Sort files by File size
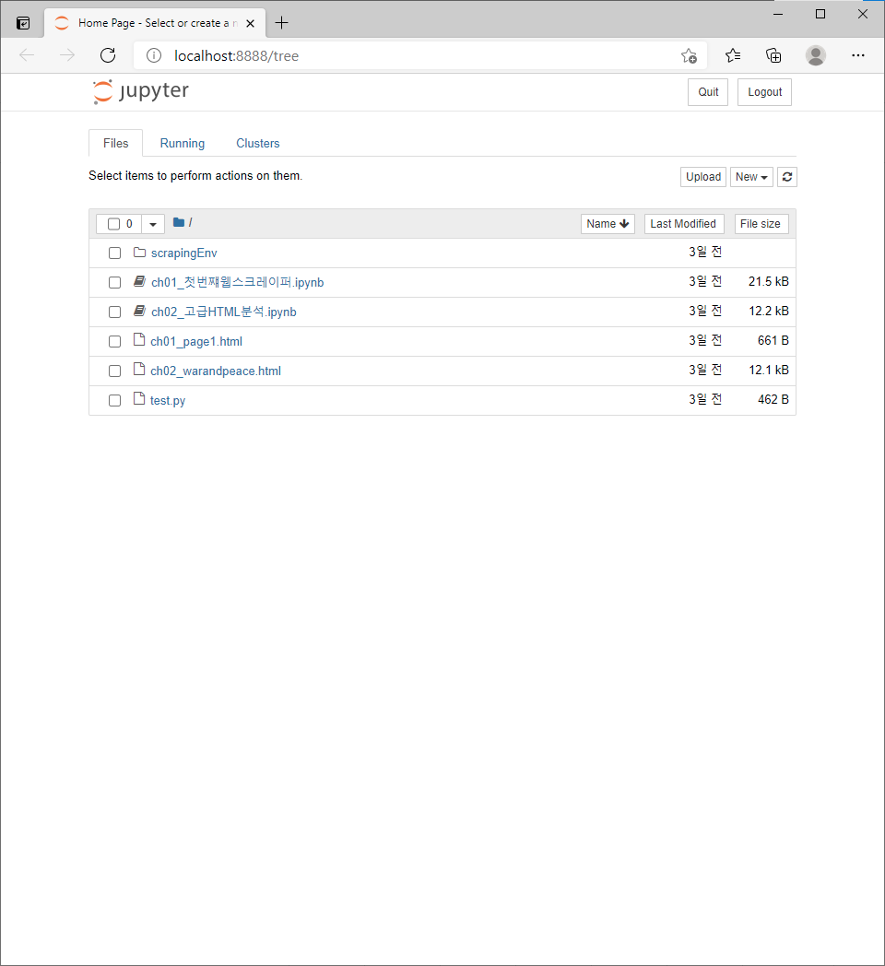Screen dimensions: 885x966 coord(761,224)
